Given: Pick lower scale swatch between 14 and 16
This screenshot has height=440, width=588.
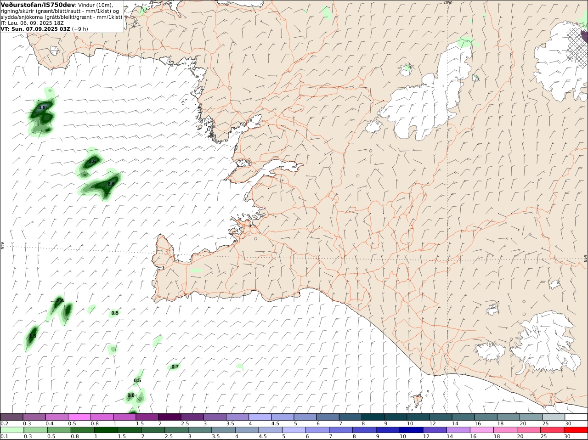Looking at the screenshot, I should tap(458, 430).
